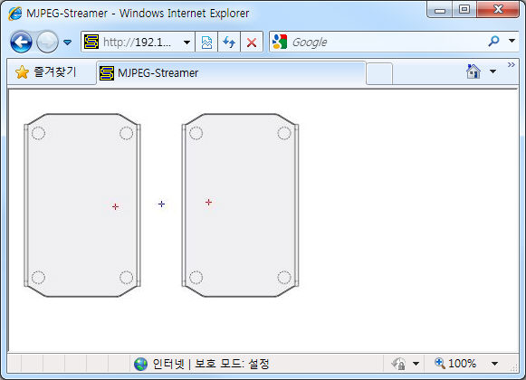This screenshot has height=380, width=526.
Task: Expand the command bar overflow chevron
Action: pyautogui.click(x=512, y=65)
